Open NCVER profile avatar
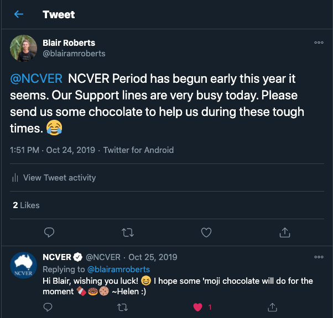 [x=24, y=266]
